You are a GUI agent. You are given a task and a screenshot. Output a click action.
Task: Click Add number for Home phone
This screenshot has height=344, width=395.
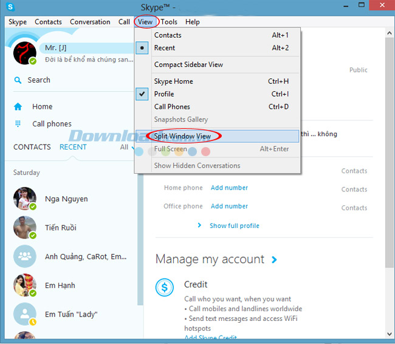(229, 188)
